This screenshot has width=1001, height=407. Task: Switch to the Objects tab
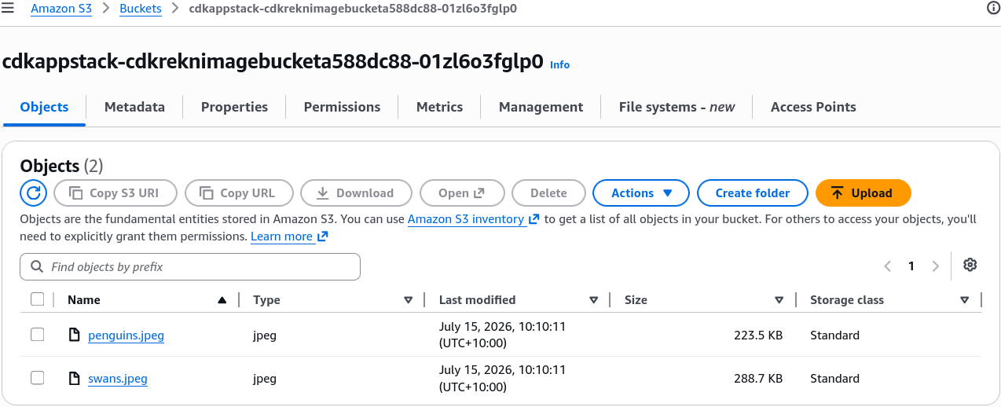coord(44,107)
